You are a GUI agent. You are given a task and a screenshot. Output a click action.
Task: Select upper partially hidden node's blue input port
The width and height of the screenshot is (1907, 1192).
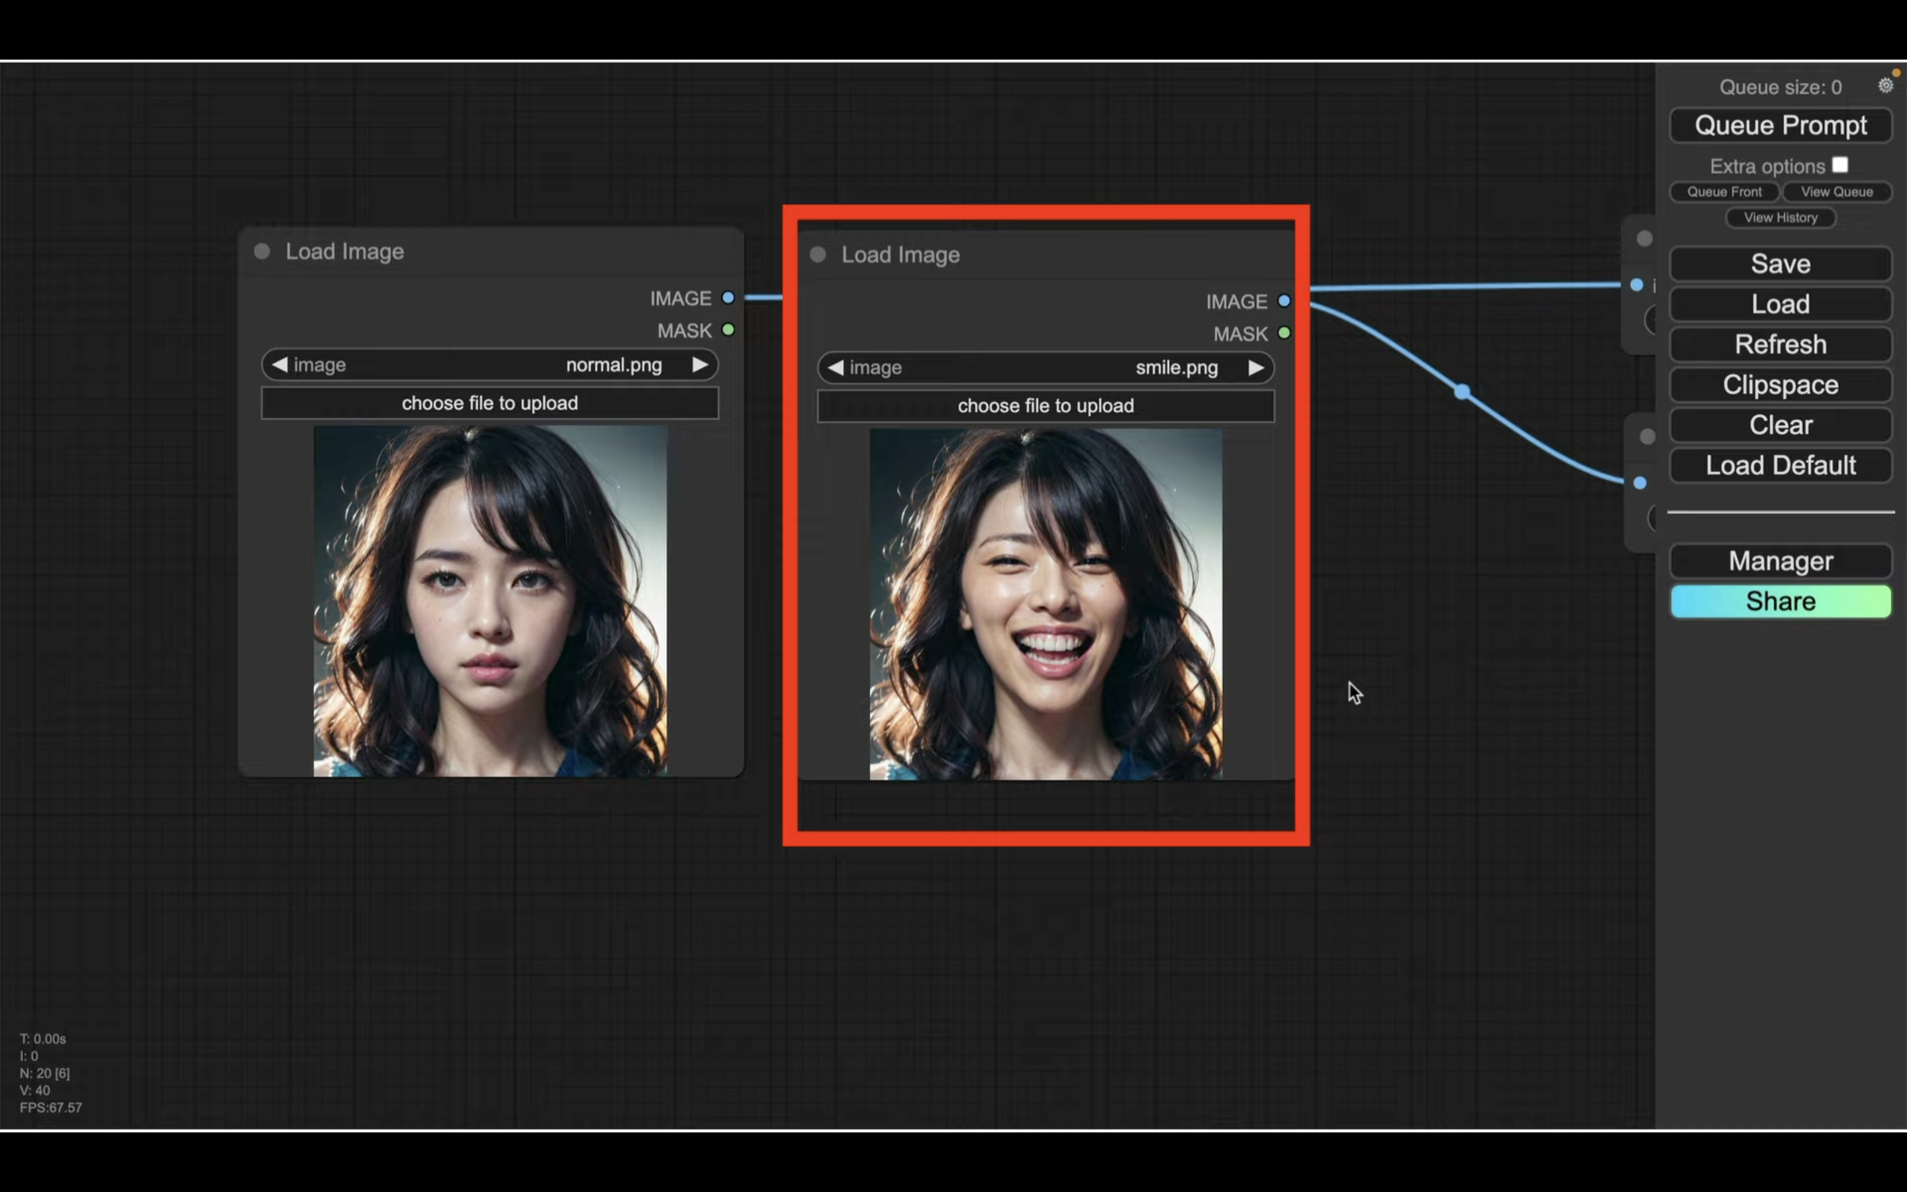1637,285
